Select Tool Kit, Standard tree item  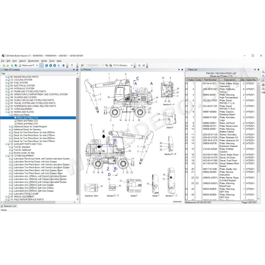tap(22, 147)
